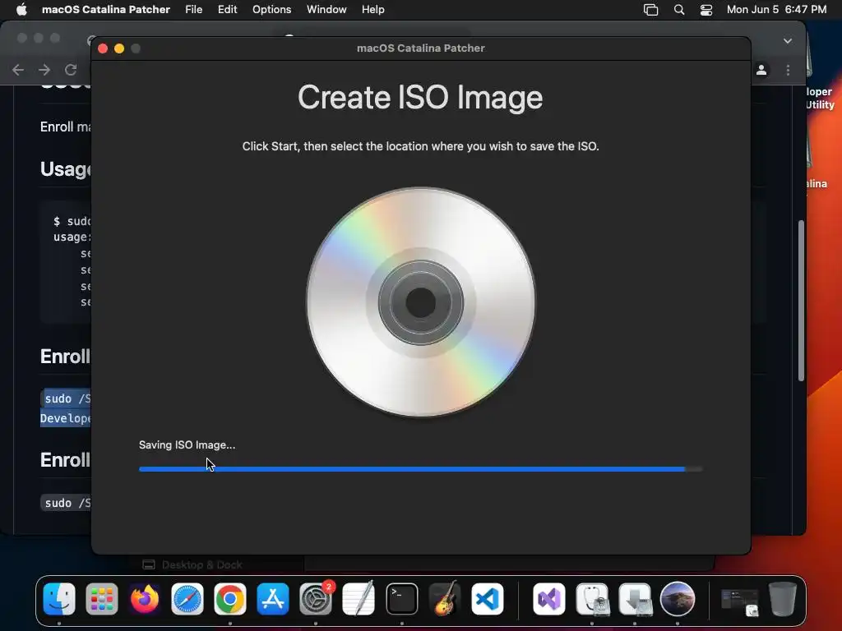Open Google Chrome in the dock
This screenshot has height=631, width=842.
[x=230, y=599]
